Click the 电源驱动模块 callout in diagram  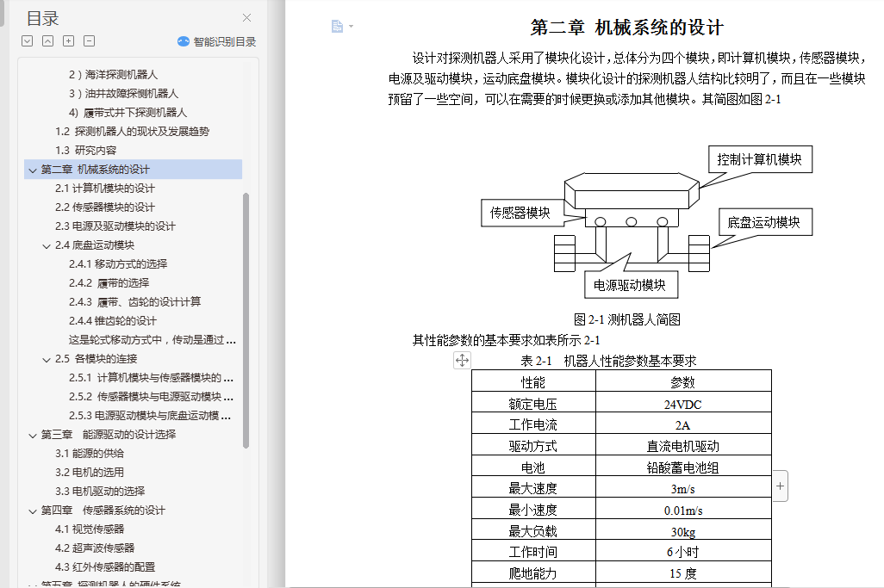click(631, 285)
